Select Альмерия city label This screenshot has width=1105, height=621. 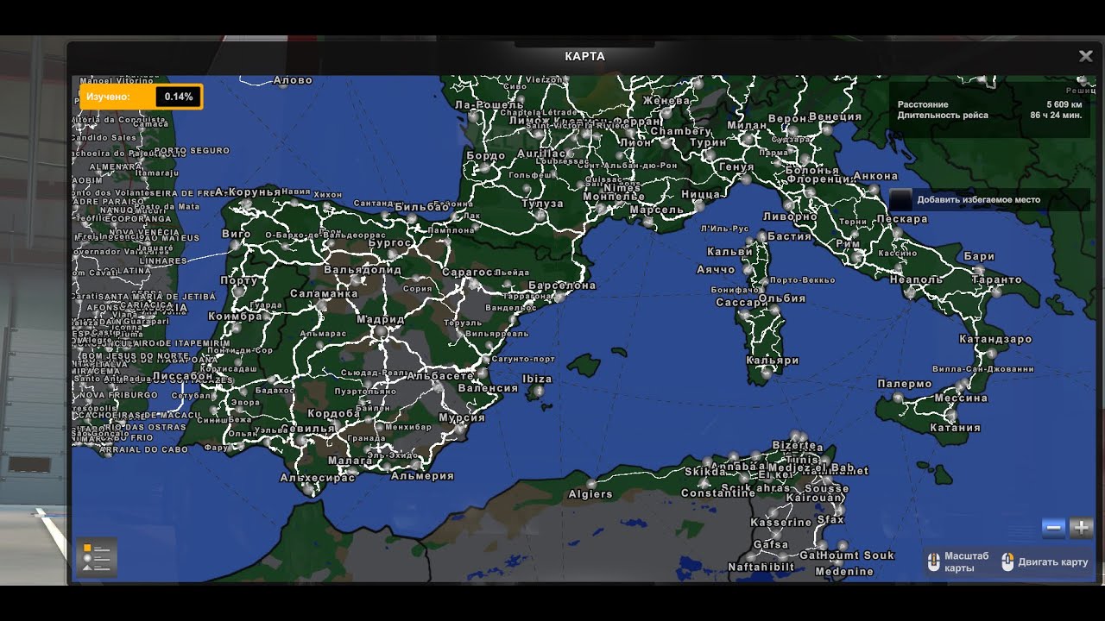422,475
